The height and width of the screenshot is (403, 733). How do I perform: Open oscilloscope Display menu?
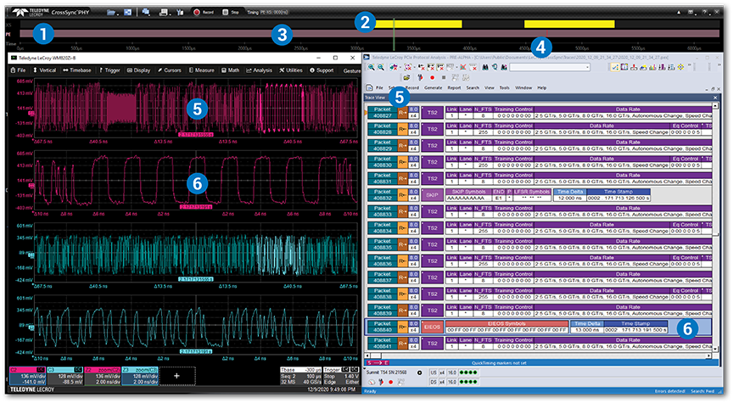point(139,70)
